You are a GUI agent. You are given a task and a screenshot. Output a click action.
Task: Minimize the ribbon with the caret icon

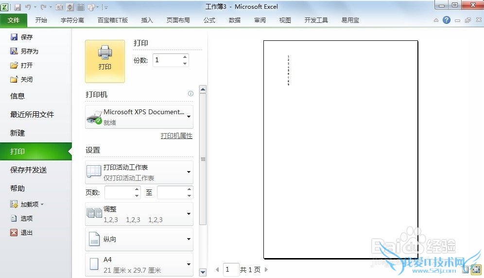point(436,20)
